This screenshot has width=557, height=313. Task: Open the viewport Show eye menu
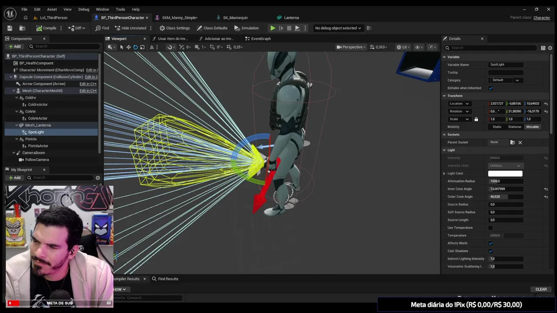click(419, 47)
